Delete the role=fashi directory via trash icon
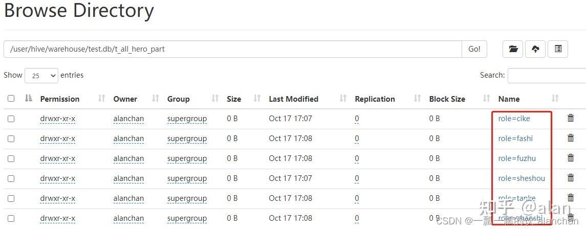 tap(571, 138)
